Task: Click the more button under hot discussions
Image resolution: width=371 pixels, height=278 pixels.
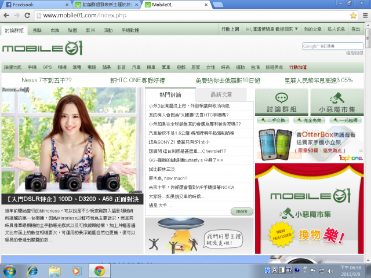Action: (242, 211)
